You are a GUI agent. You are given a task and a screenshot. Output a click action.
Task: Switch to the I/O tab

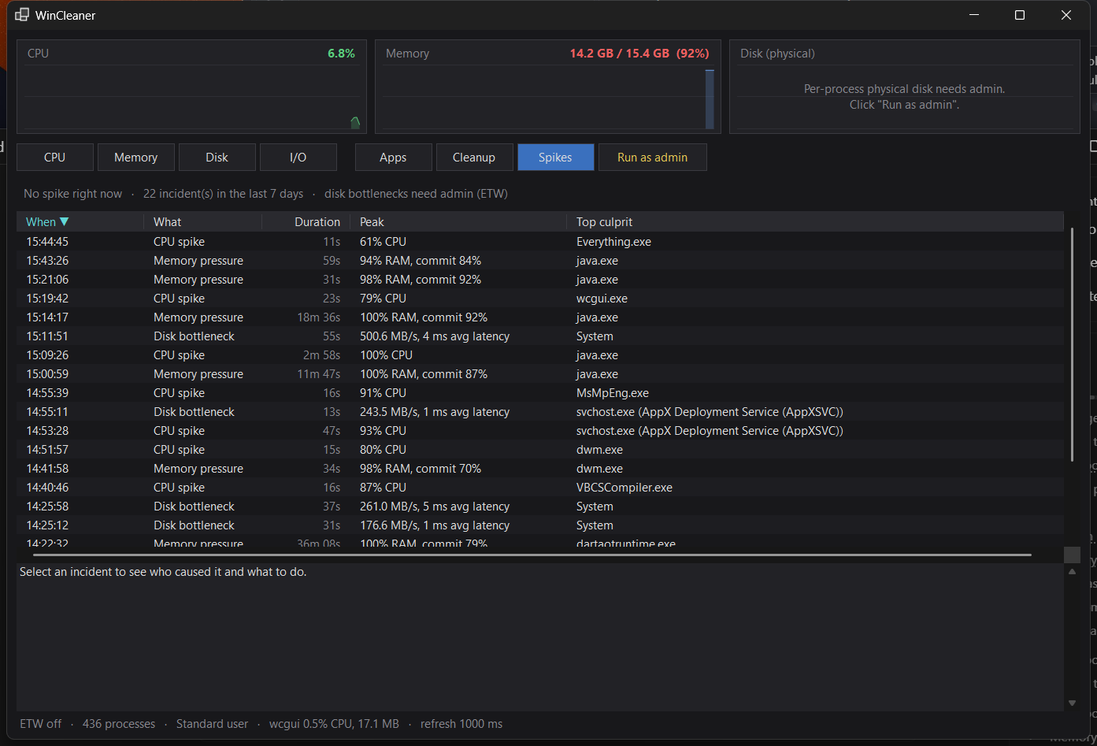pos(298,158)
